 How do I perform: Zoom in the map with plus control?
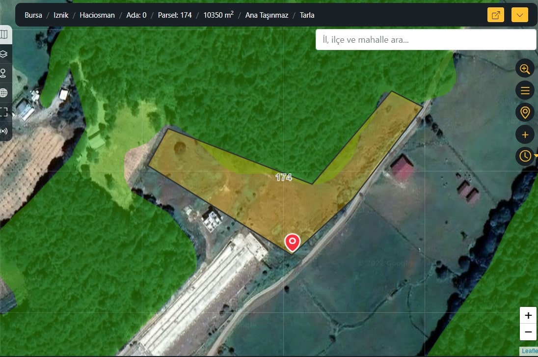tap(528, 315)
